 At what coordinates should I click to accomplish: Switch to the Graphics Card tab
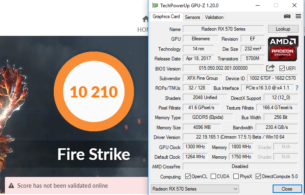(x=166, y=17)
